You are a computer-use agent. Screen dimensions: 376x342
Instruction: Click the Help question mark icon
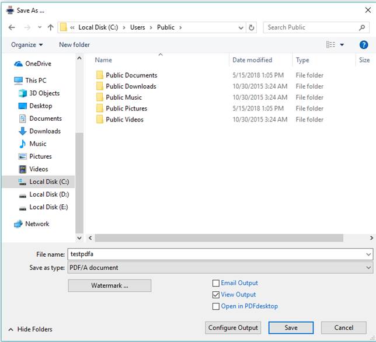tap(364, 45)
